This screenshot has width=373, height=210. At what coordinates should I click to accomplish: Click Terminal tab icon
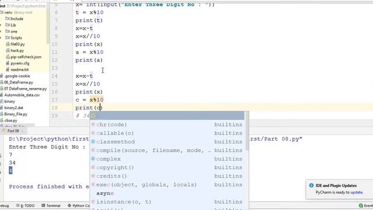coord(43,205)
